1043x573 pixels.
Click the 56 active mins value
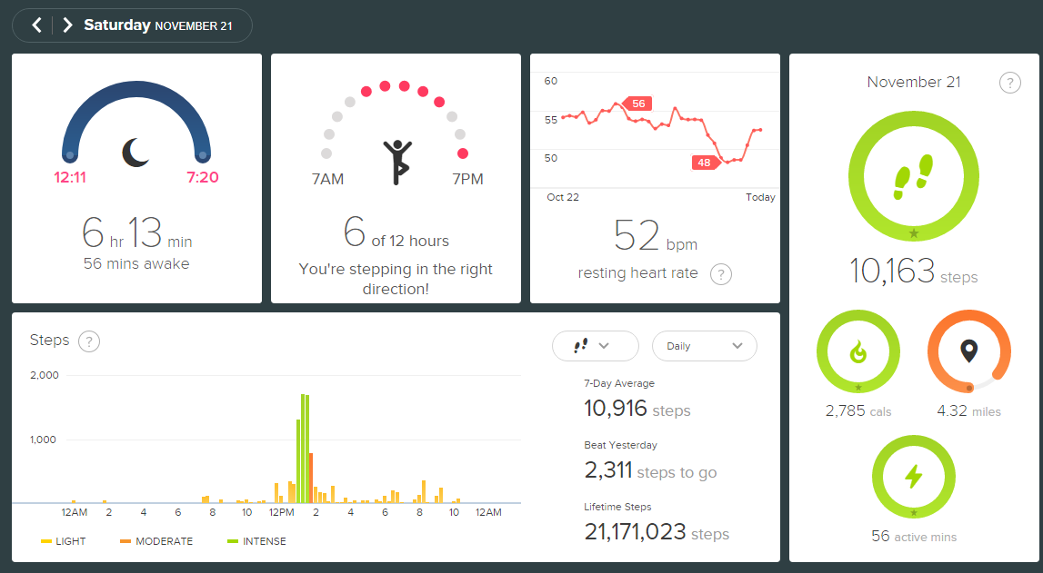pyautogui.click(x=914, y=537)
